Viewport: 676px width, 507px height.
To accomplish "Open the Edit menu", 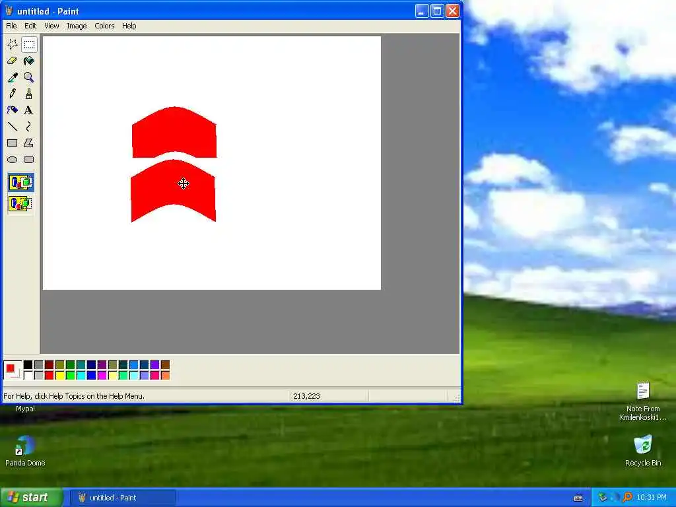I will click(30, 26).
